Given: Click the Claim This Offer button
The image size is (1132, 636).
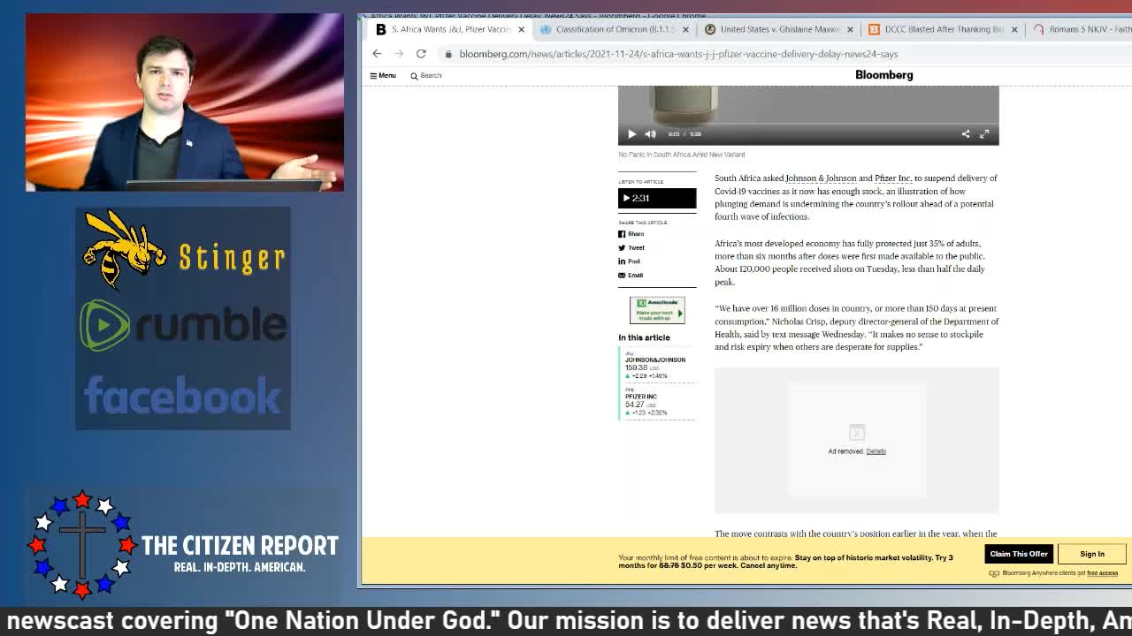Looking at the screenshot, I should pos(1019,554).
